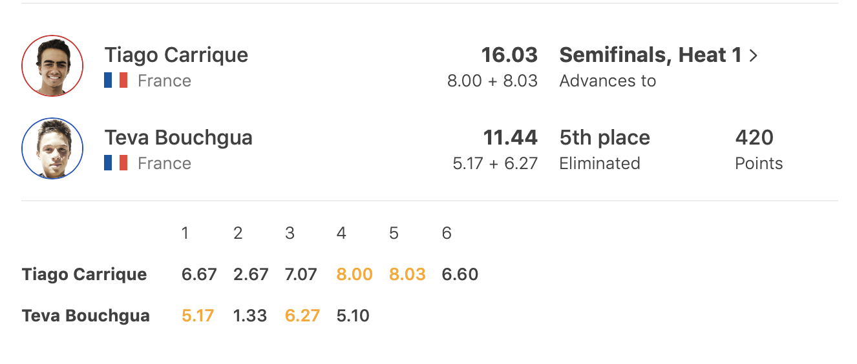
Task: Click Tiago Carrique row label in score table
Action: (84, 274)
